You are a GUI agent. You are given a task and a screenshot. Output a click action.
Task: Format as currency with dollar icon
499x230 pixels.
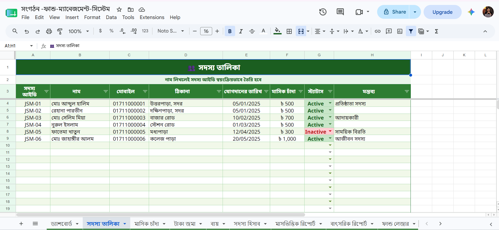[100, 31]
